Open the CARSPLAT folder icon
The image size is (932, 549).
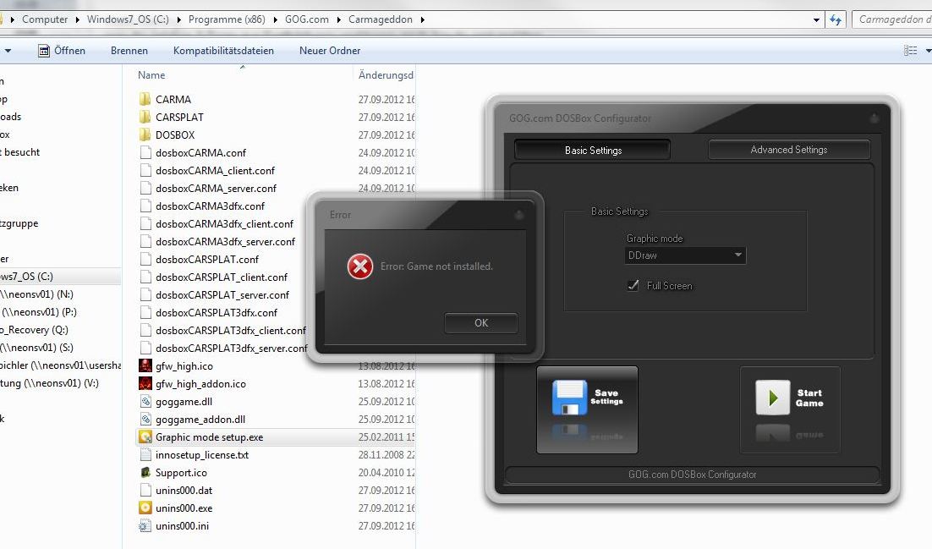[145, 118]
